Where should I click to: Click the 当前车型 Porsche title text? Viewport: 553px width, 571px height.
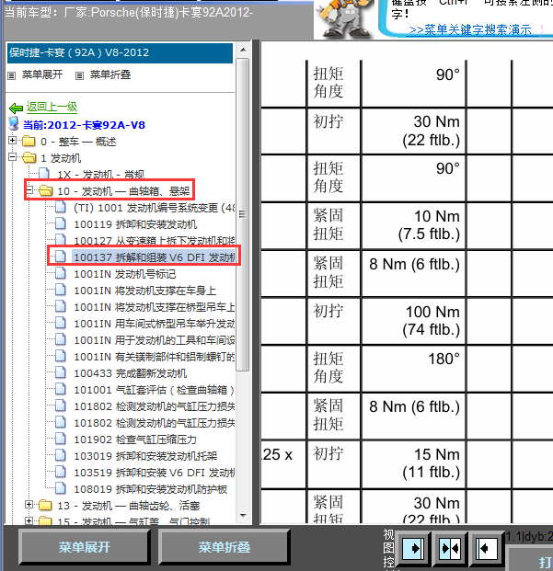[129, 13]
